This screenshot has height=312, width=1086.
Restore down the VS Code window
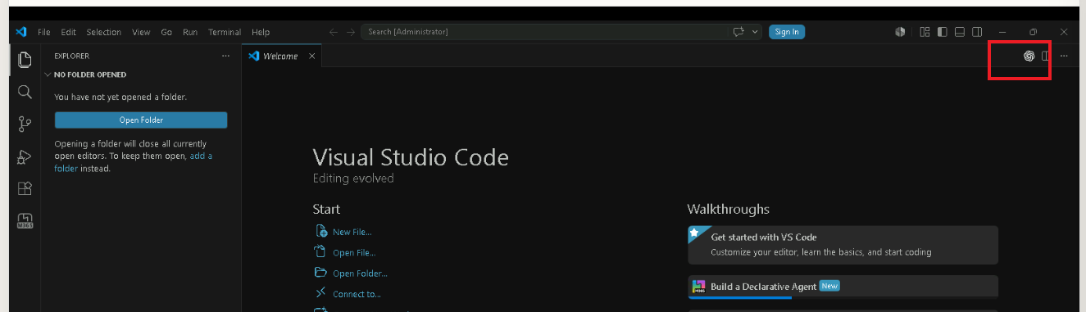click(x=1034, y=32)
